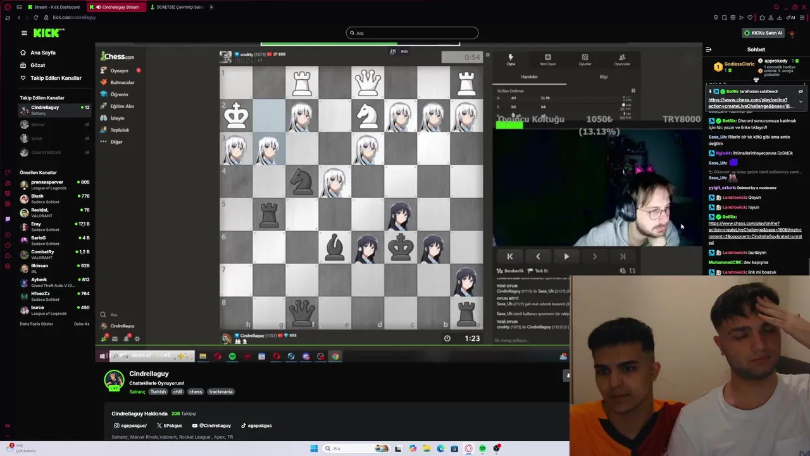Open recommended channel Eray

click(54, 226)
